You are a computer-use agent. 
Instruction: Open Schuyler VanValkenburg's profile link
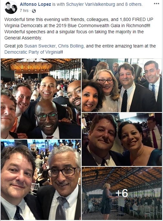point(90,5)
